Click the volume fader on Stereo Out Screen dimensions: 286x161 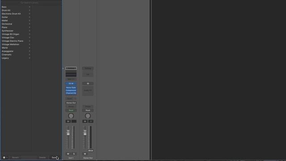pos(85,132)
